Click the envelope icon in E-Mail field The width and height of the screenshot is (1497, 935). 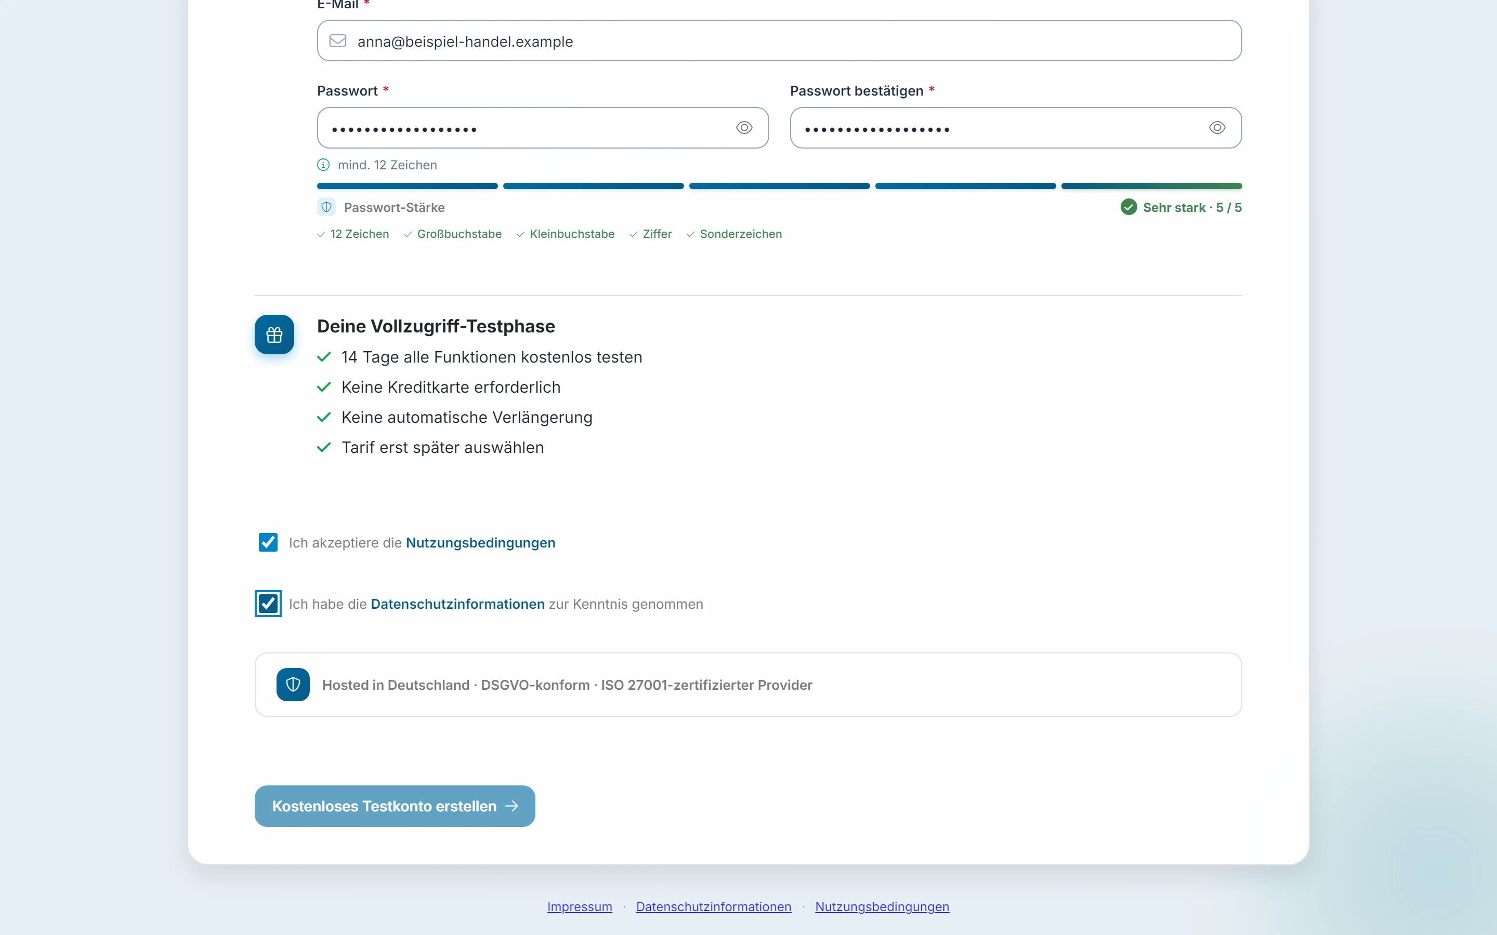[338, 41]
